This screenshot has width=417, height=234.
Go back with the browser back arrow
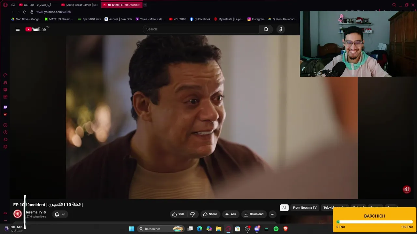coord(13,12)
